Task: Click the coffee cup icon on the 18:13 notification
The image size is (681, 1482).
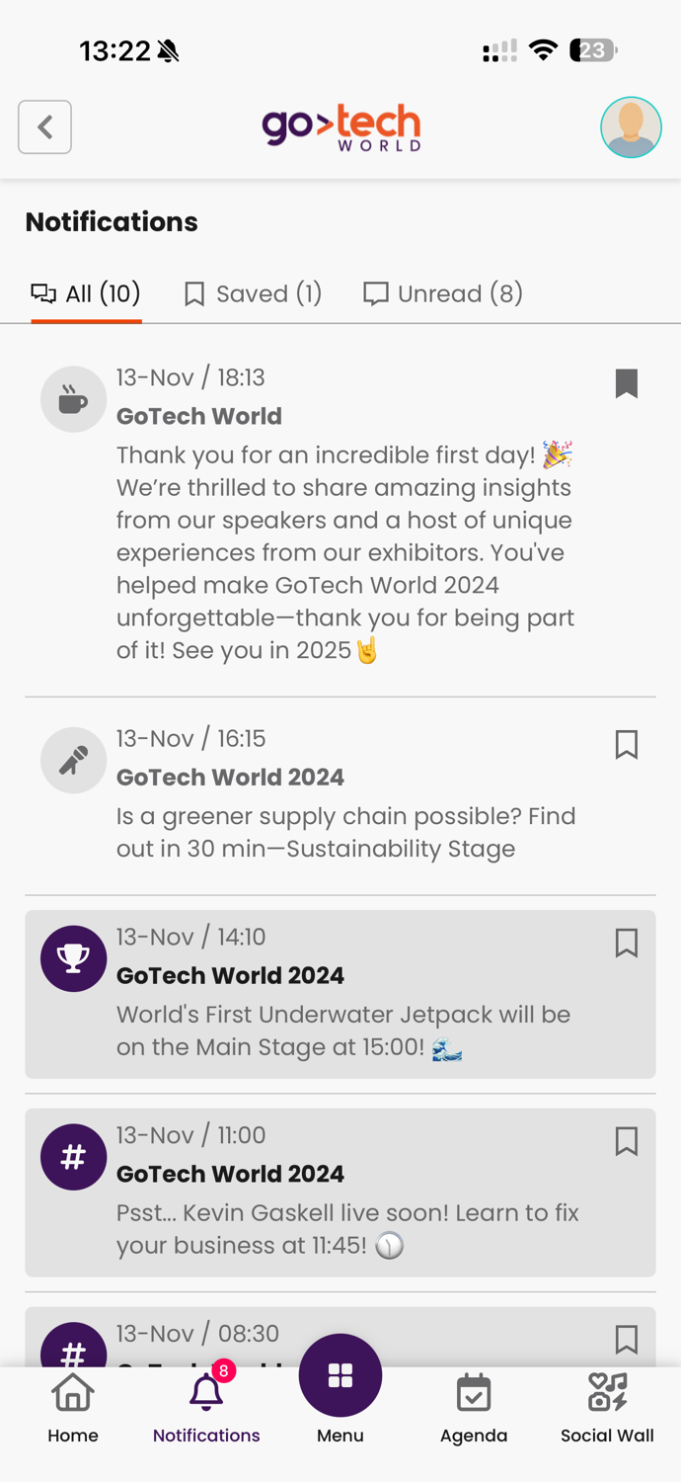Action: pyautogui.click(x=73, y=398)
